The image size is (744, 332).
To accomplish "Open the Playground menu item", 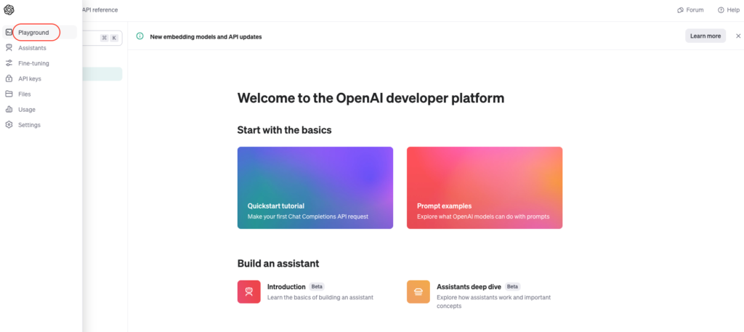I will tap(34, 32).
